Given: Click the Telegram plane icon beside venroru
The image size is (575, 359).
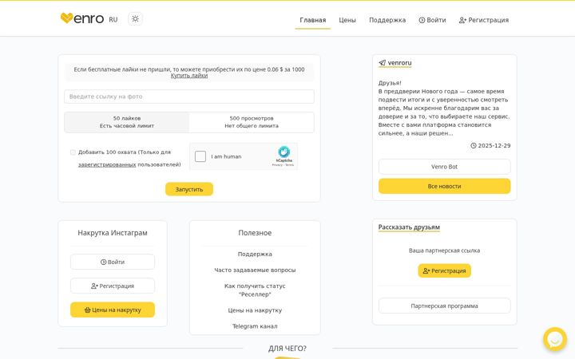Looking at the screenshot, I should (382, 63).
